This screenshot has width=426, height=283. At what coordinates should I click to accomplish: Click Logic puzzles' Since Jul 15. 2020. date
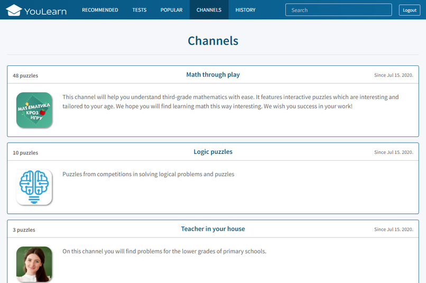click(393, 152)
